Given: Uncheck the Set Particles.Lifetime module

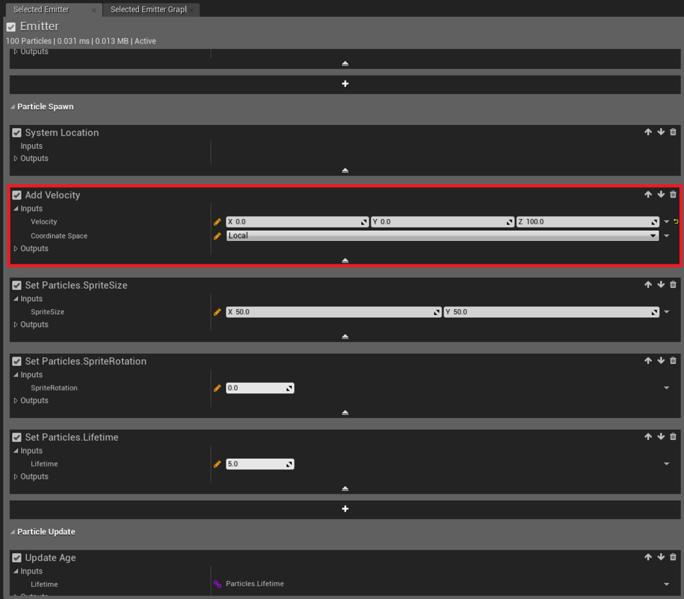Looking at the screenshot, I should click(17, 437).
